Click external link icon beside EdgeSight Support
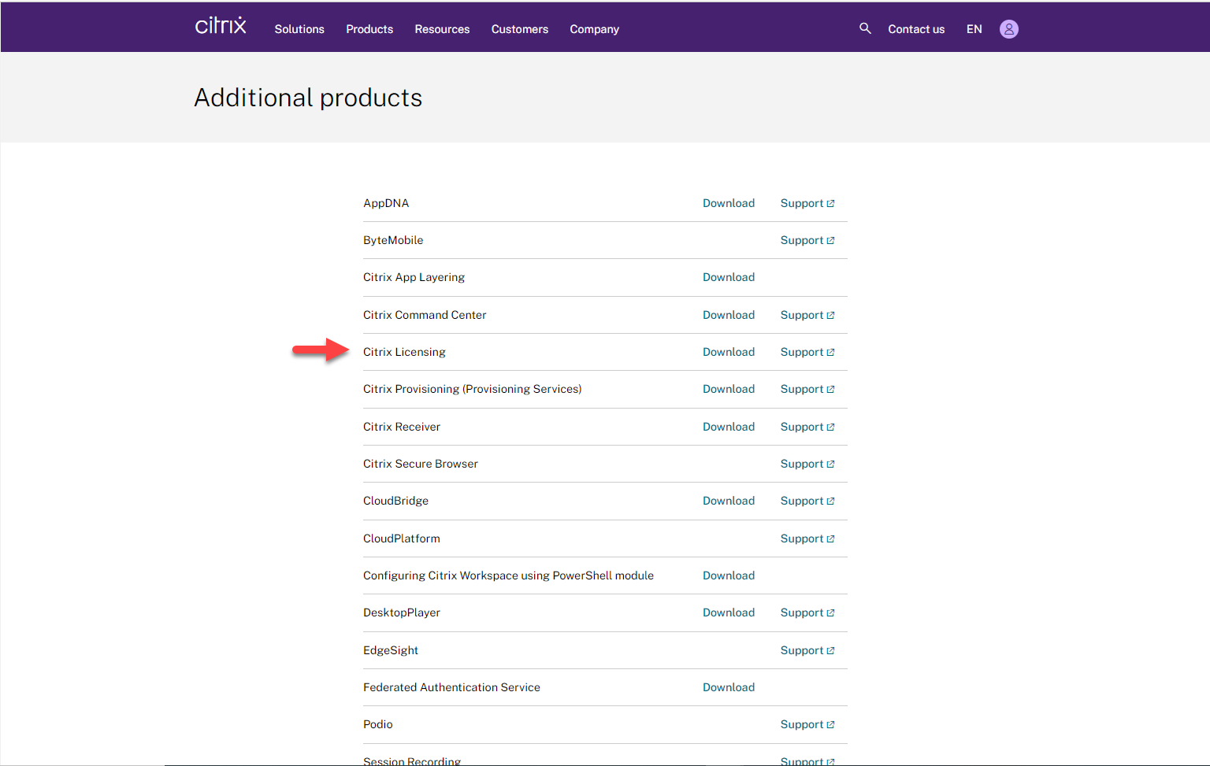The width and height of the screenshot is (1210, 766). click(x=830, y=651)
